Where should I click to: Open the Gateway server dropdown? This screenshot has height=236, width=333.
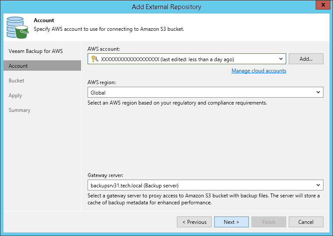pos(318,185)
